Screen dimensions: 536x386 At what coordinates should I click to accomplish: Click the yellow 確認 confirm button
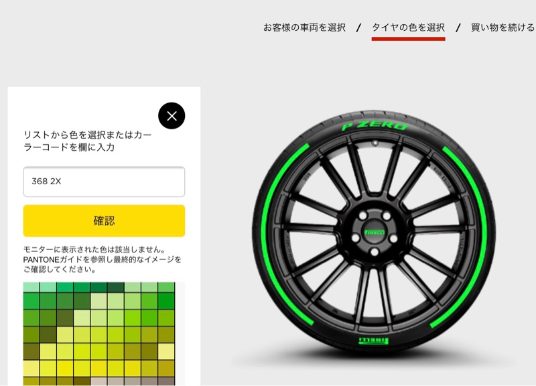pos(104,221)
